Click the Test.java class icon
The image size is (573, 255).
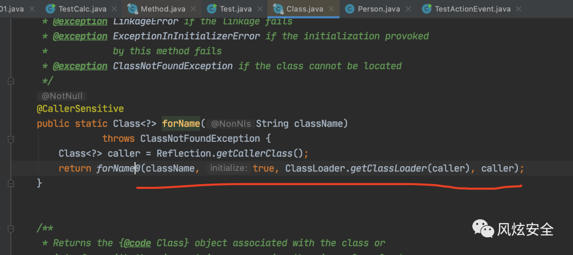(x=212, y=8)
